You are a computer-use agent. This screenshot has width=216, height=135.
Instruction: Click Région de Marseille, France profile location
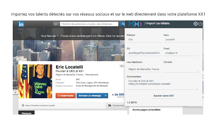pyautogui.click(x=69, y=75)
